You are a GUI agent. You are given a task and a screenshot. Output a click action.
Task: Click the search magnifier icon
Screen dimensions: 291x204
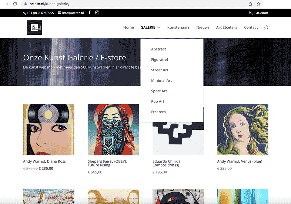tap(266, 28)
